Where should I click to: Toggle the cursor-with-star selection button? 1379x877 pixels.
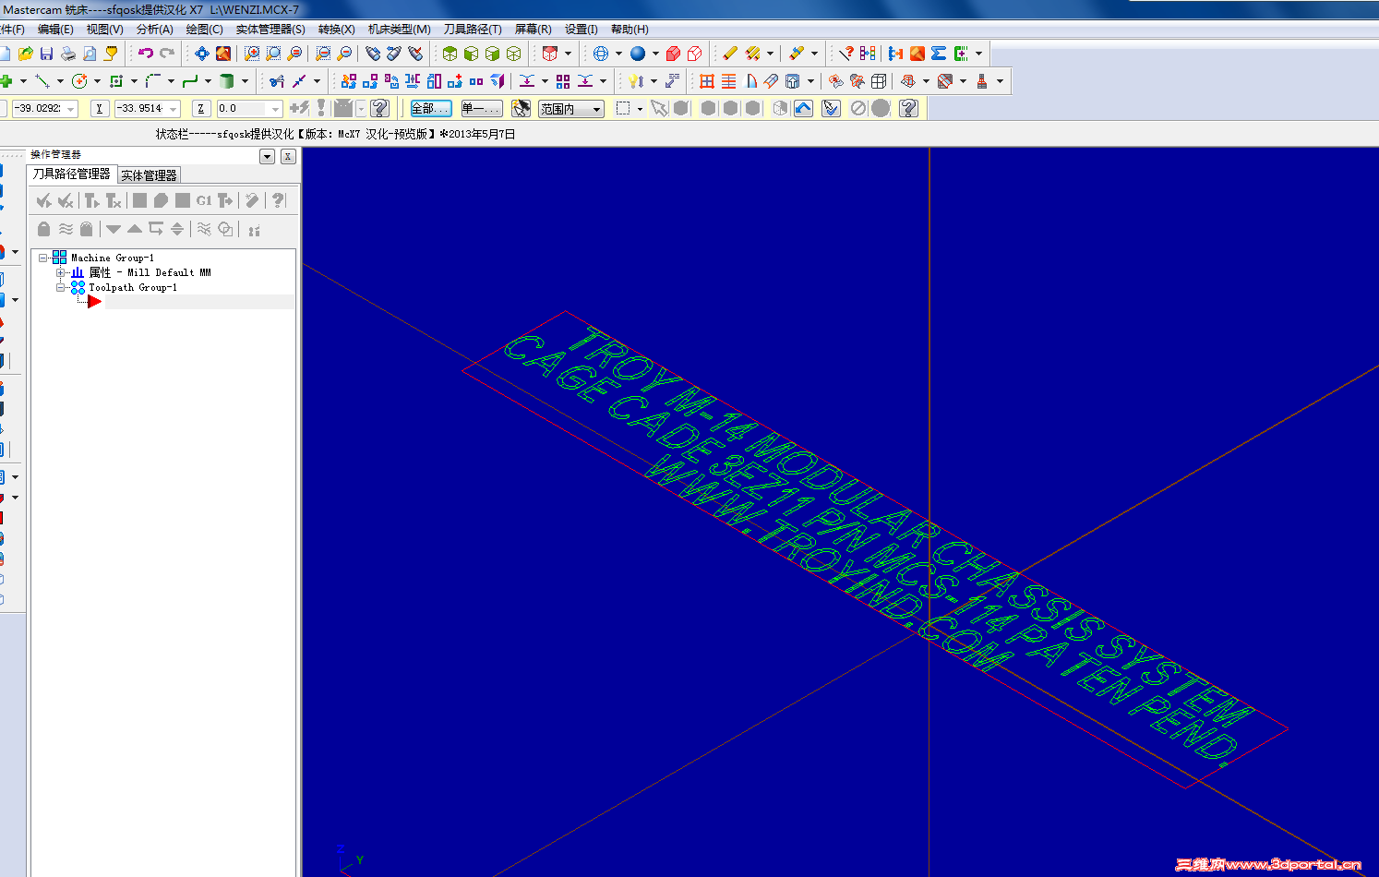522,108
